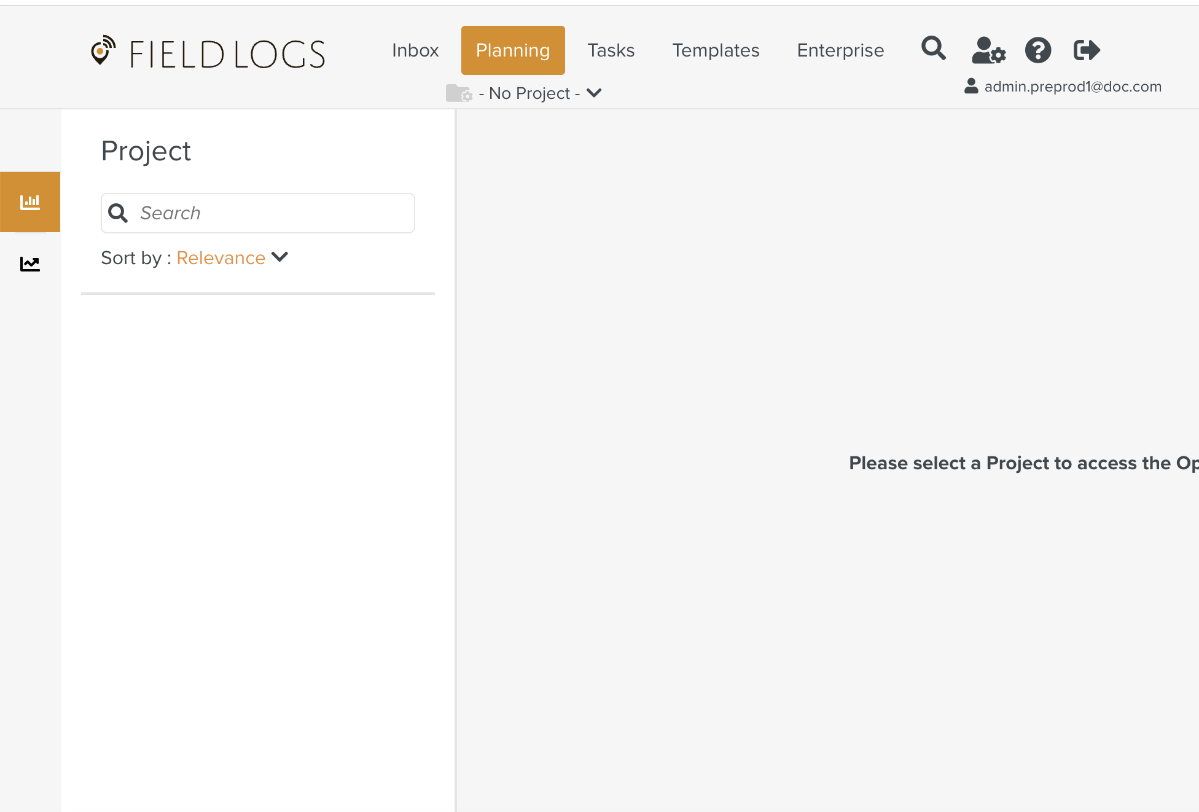1199x812 pixels.
Task: Go to the Templates tab
Action: pos(716,50)
